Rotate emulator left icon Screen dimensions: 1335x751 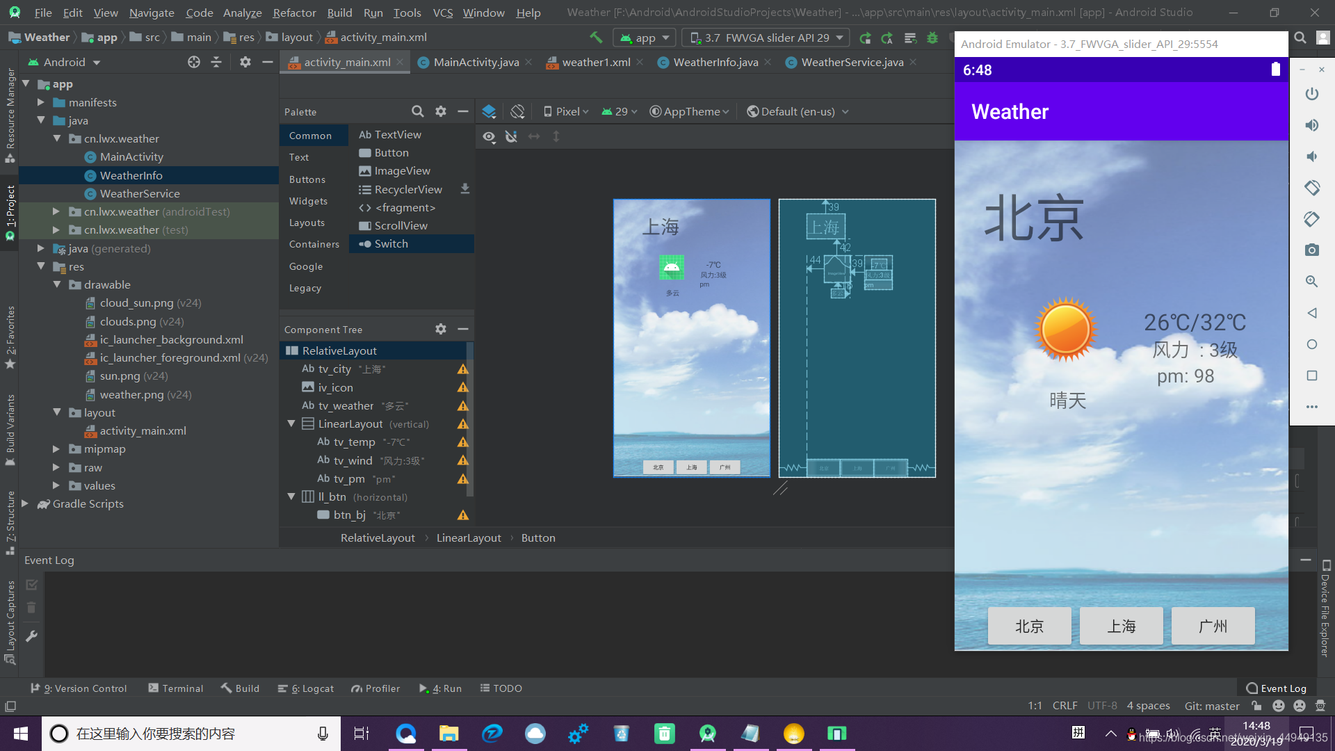coord(1311,188)
